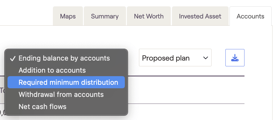
Task: Click the last entry in the open list
Action: 42,106
